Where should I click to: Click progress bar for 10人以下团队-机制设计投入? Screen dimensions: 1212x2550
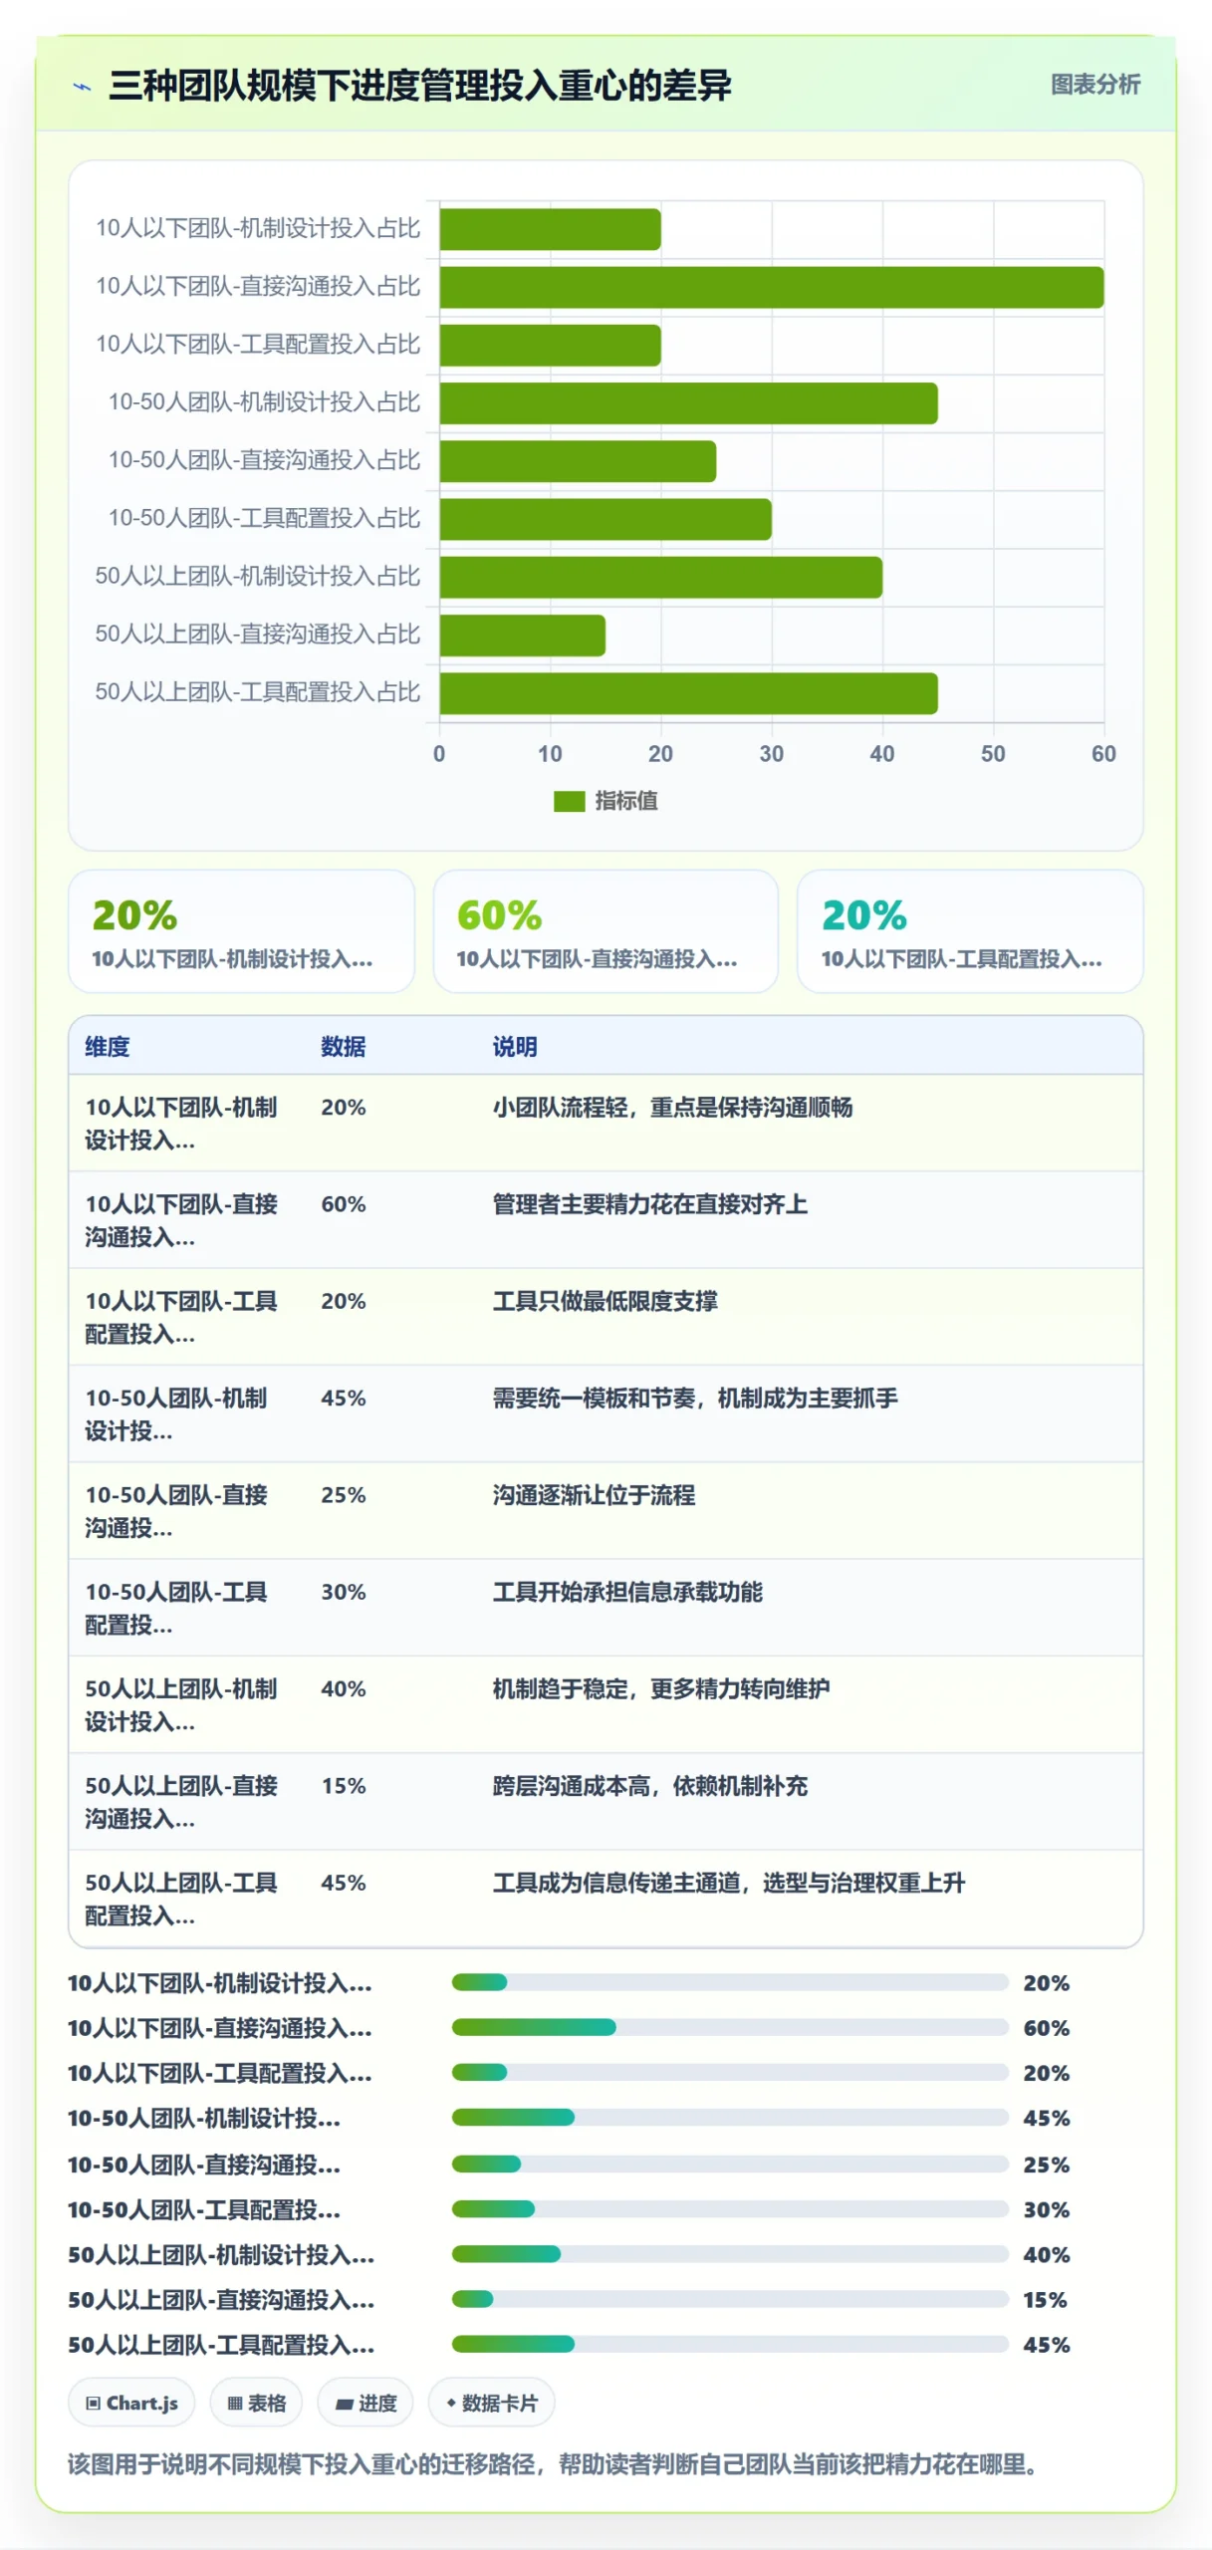(x=730, y=1982)
